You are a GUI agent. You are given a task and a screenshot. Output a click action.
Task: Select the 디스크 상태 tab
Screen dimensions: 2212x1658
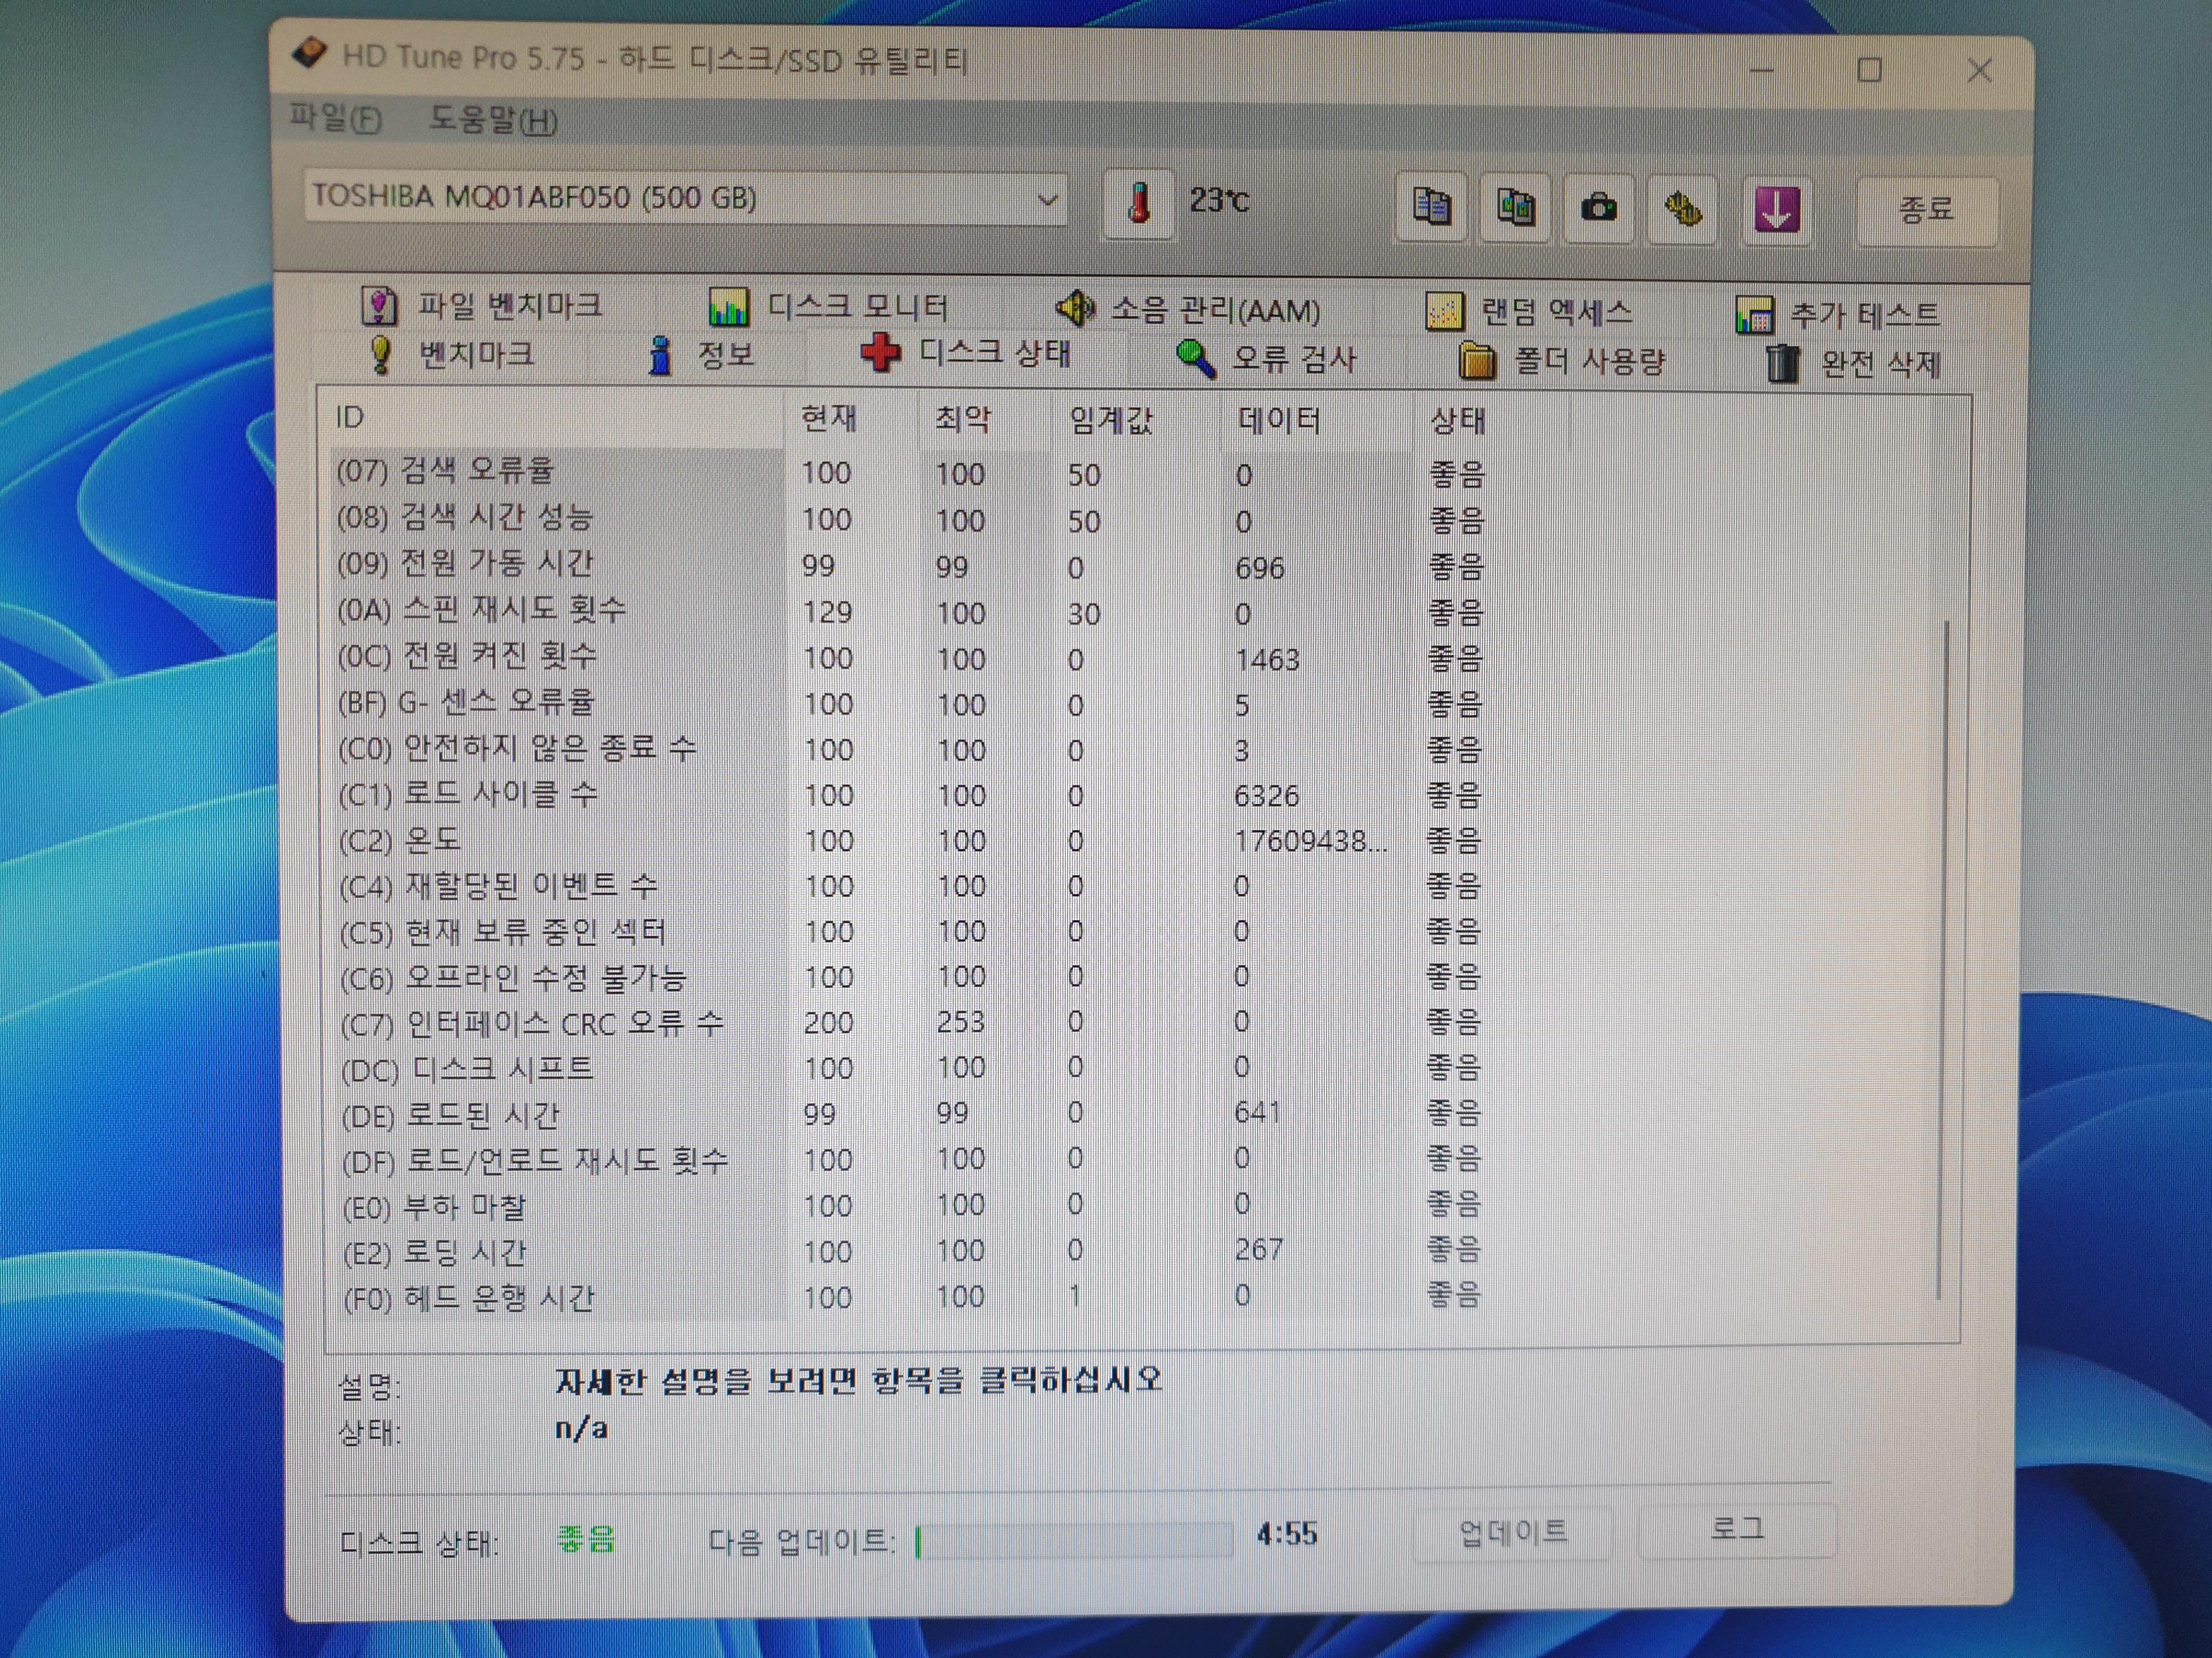coord(966,353)
